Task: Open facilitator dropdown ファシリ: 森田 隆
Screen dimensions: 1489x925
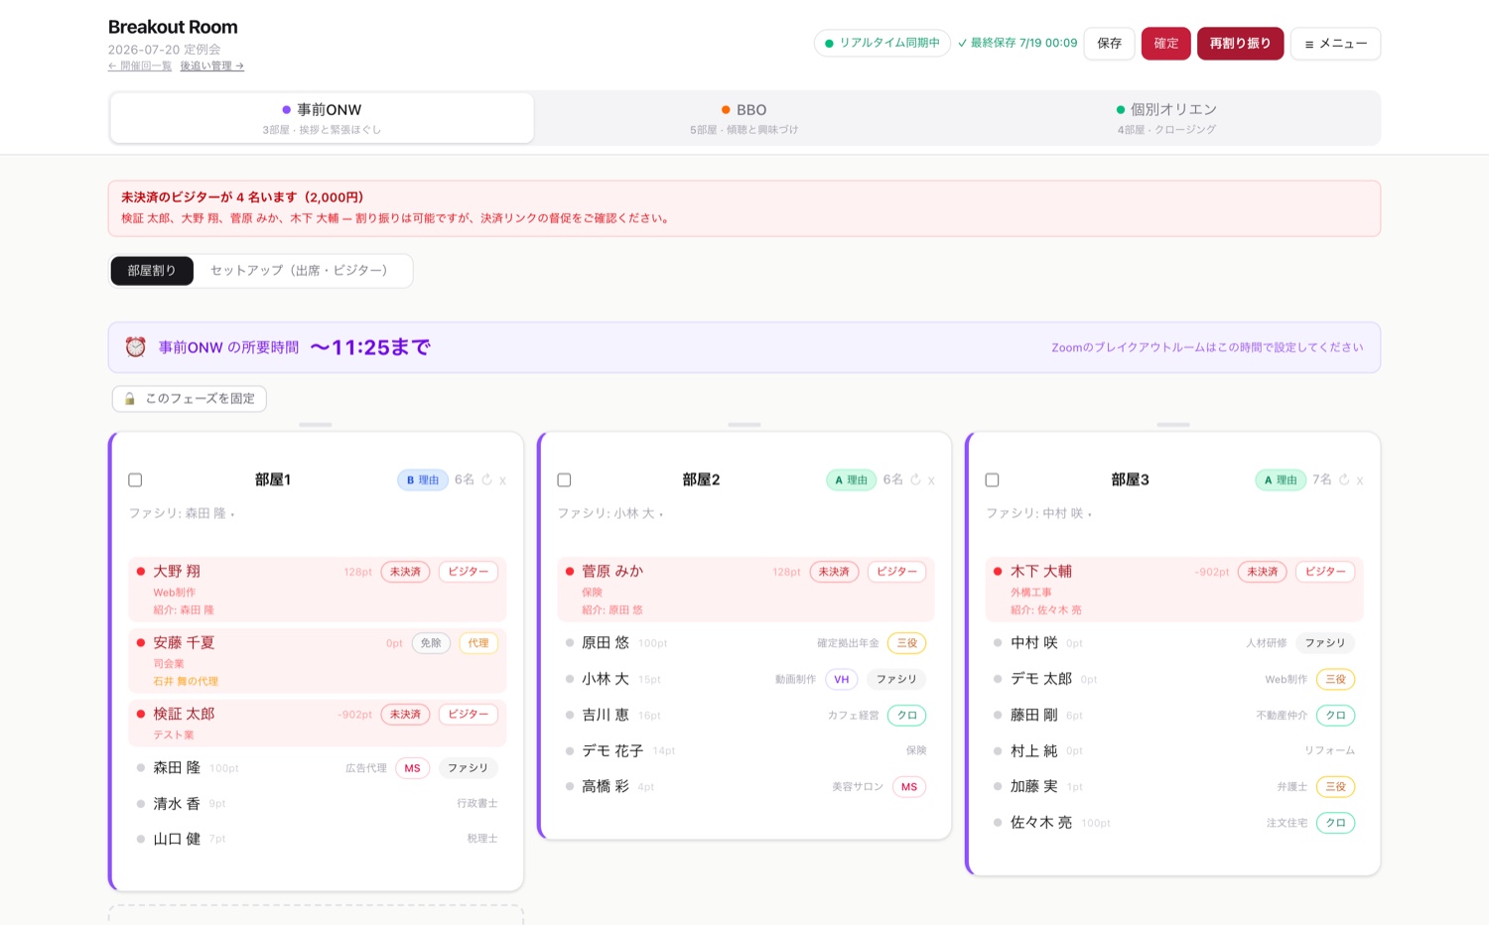Action: [182, 513]
